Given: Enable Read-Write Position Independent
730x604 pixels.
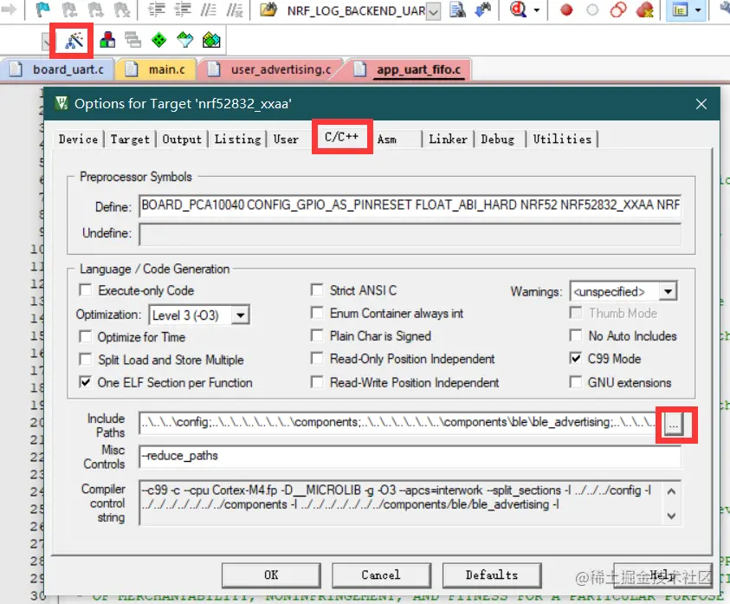Looking at the screenshot, I should [317, 382].
